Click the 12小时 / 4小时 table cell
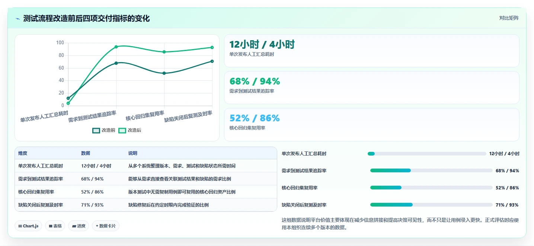 pos(96,166)
